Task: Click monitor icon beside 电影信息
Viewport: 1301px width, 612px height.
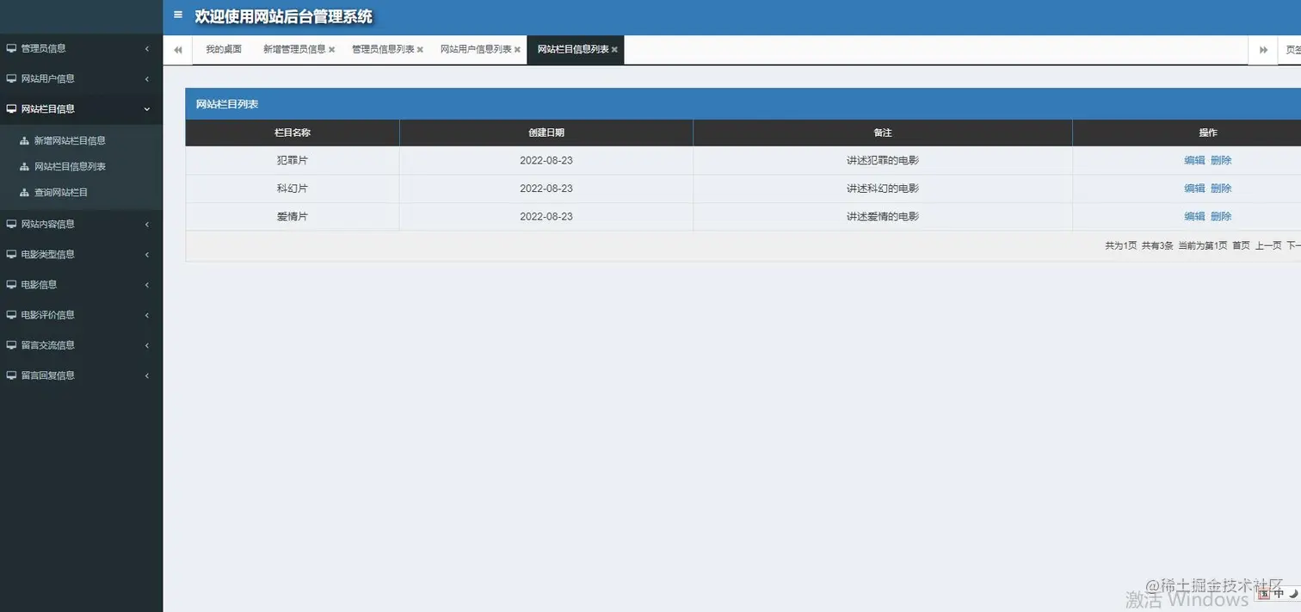Action: click(11, 284)
